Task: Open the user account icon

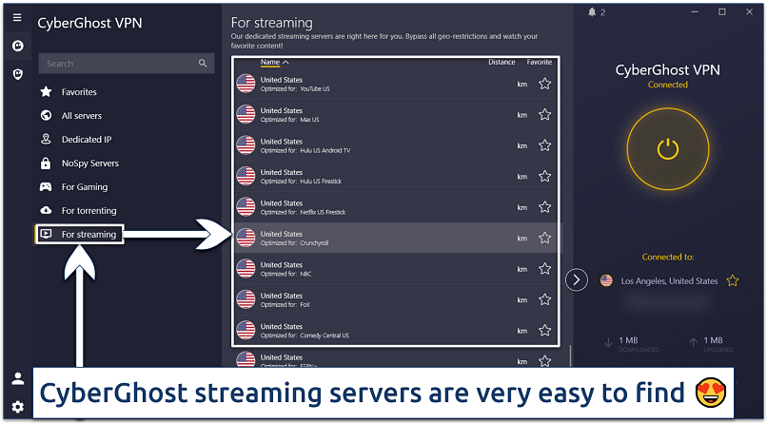Action: click(18, 378)
